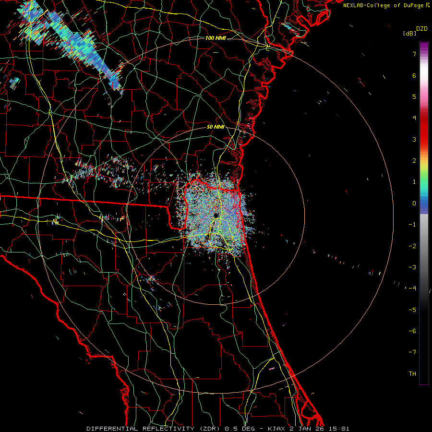The image size is (432, 432).
Task: Click the black radar site center dot
Action: click(216, 215)
